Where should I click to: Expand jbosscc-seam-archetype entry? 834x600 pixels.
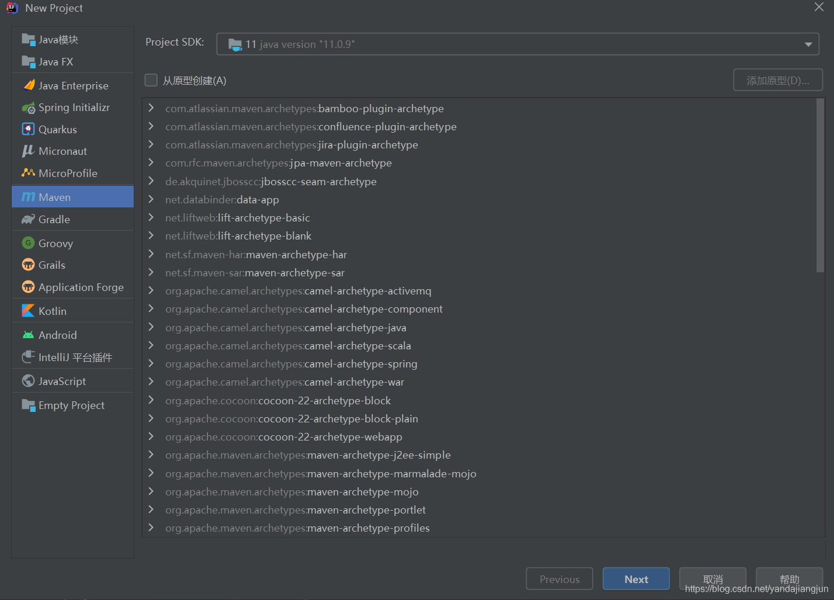point(151,181)
